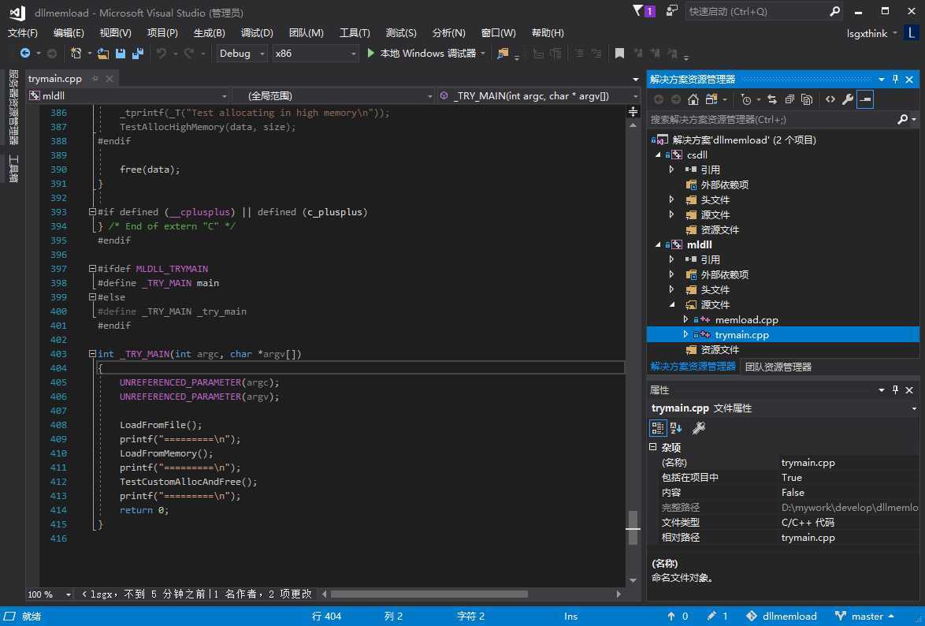Collapse the mldll project node
Screen dimensions: 925x626
(x=659, y=244)
